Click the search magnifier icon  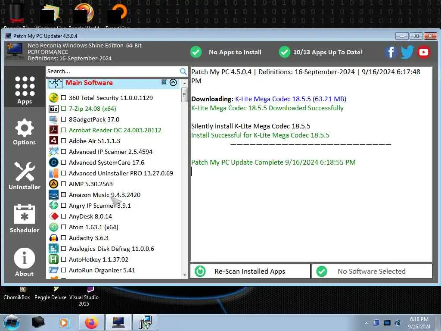pos(183,72)
